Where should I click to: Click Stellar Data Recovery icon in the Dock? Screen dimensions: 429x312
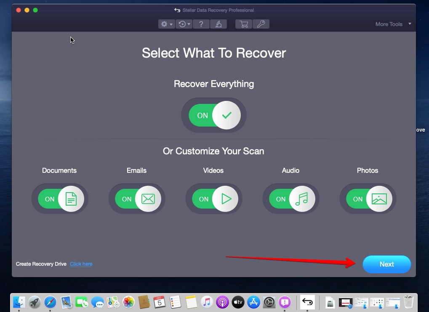307,302
